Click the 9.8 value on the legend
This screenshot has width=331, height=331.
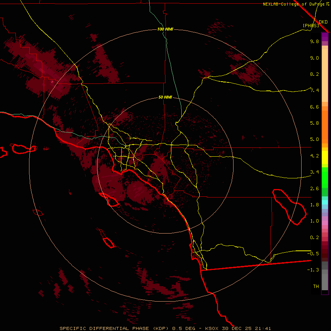point(314,42)
